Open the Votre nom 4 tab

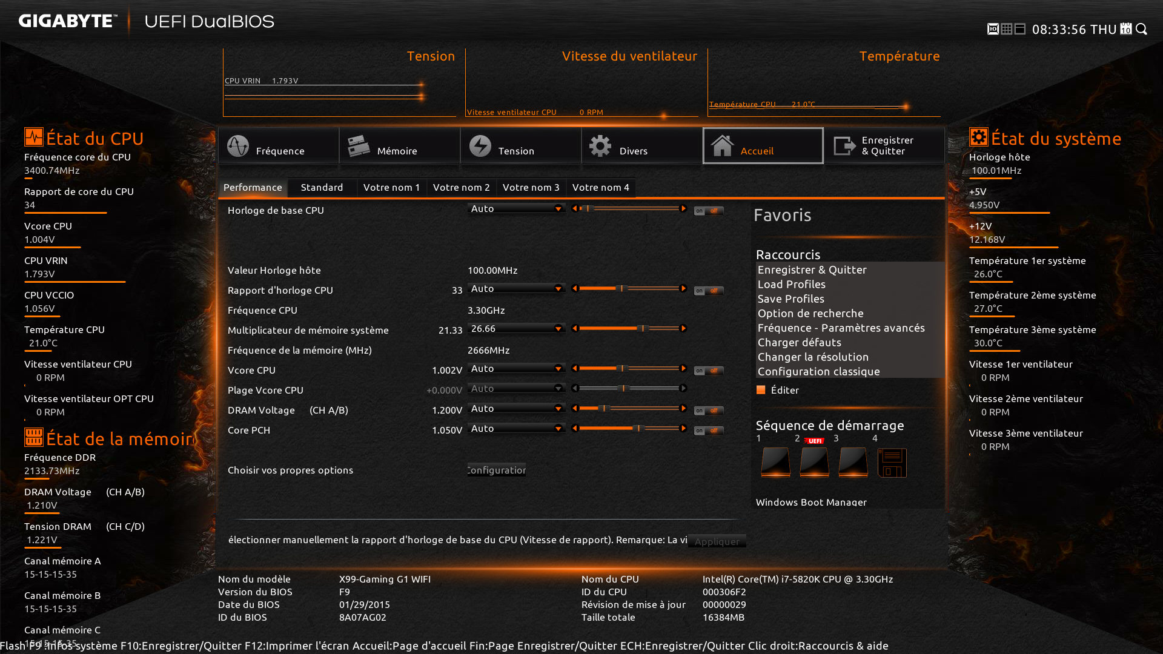pyautogui.click(x=601, y=187)
